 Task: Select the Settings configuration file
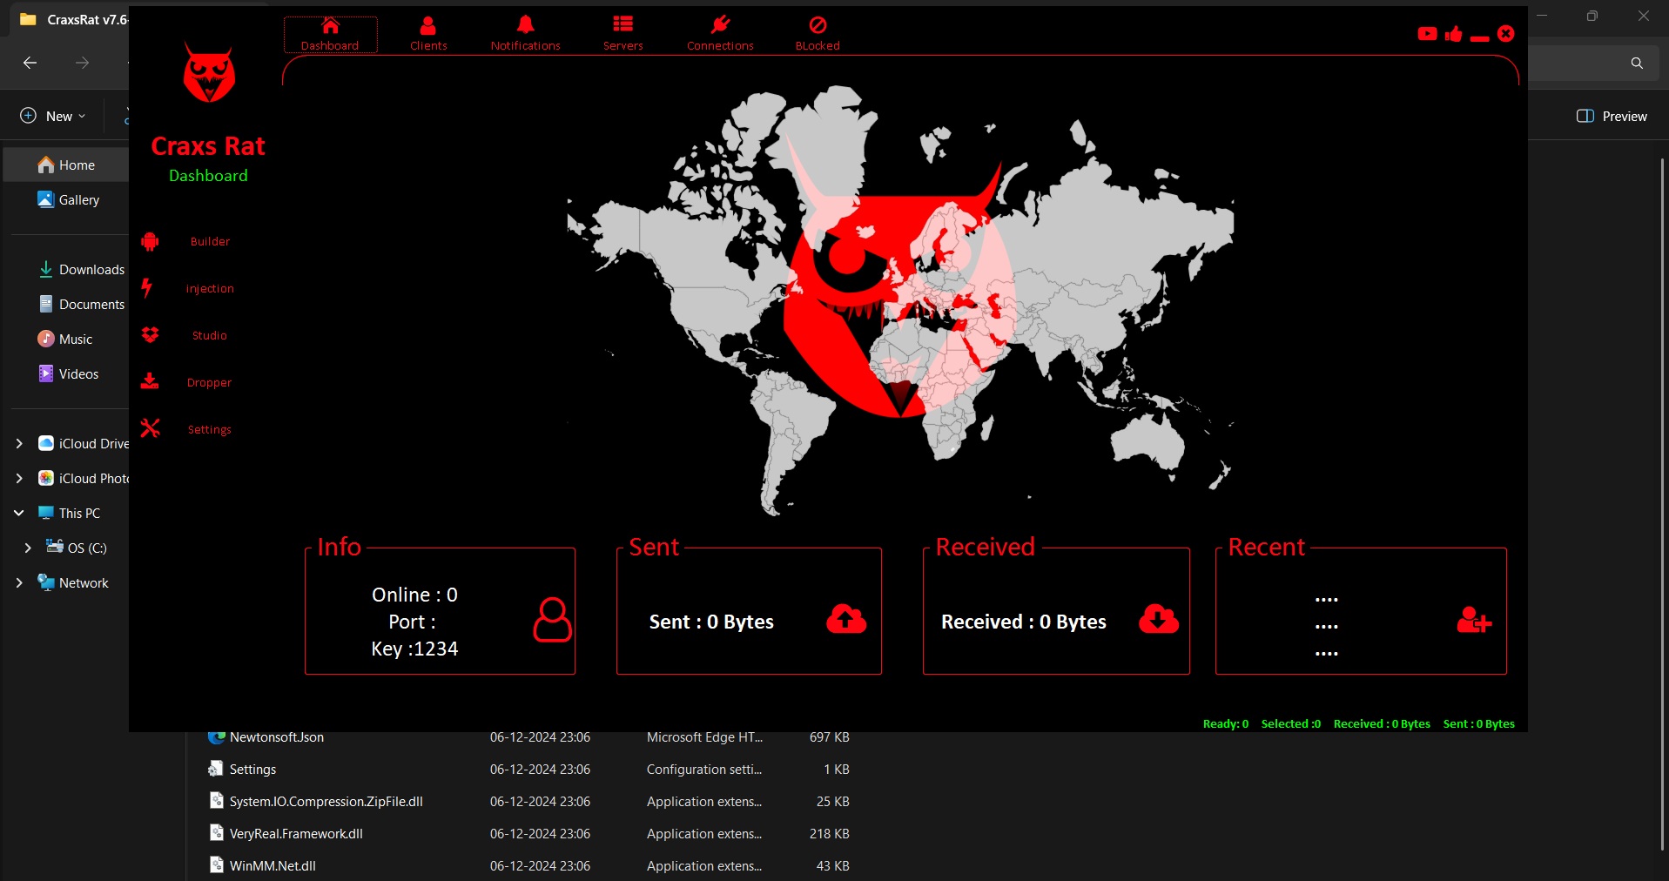(528, 769)
